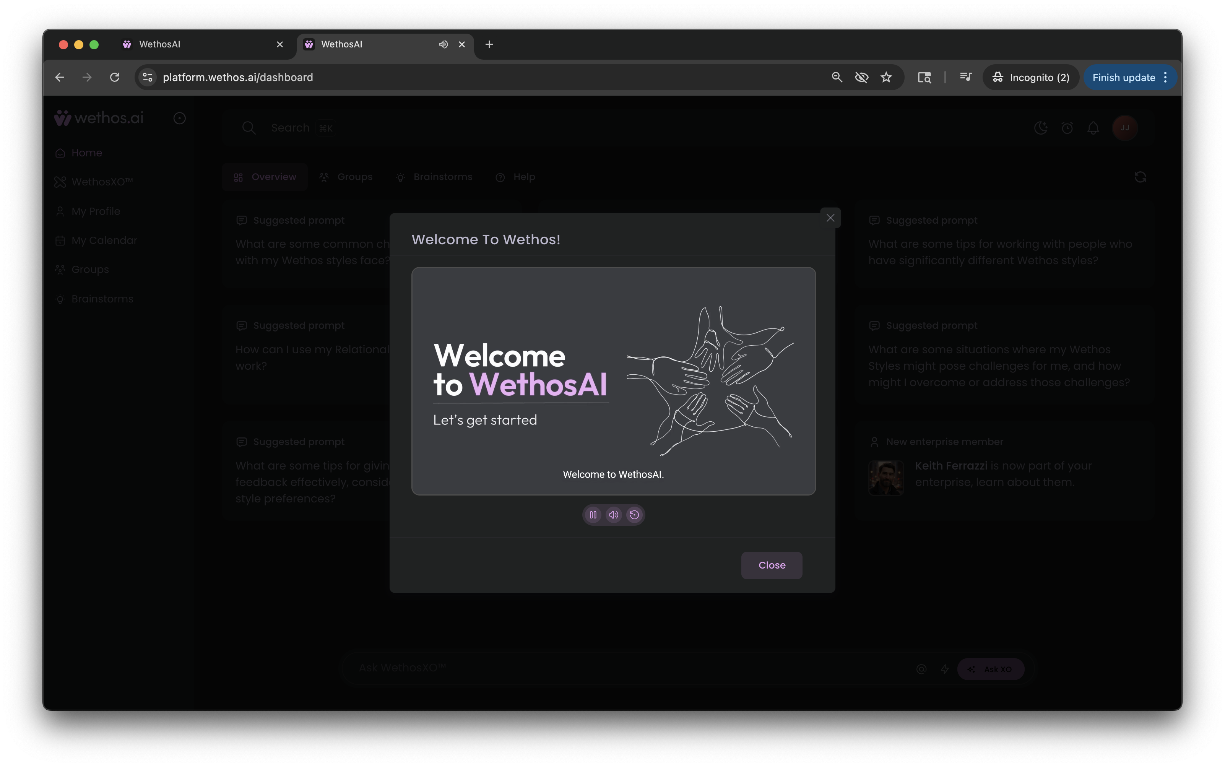Open the media controls icon
The image size is (1225, 767).
click(x=965, y=77)
